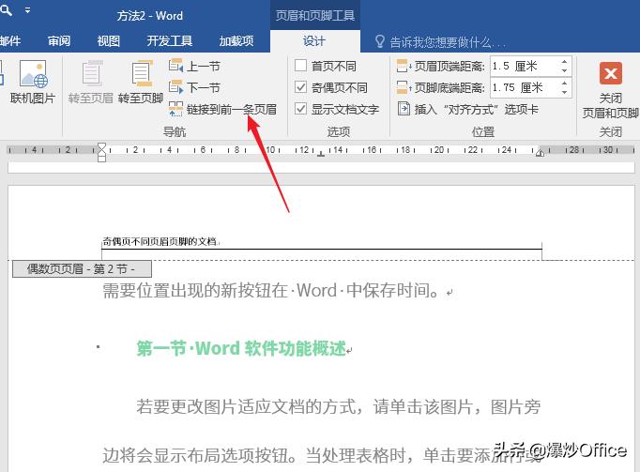Click the 偶数页页眉 - 第 2 节 label
The width and height of the screenshot is (640, 472).
(x=82, y=269)
